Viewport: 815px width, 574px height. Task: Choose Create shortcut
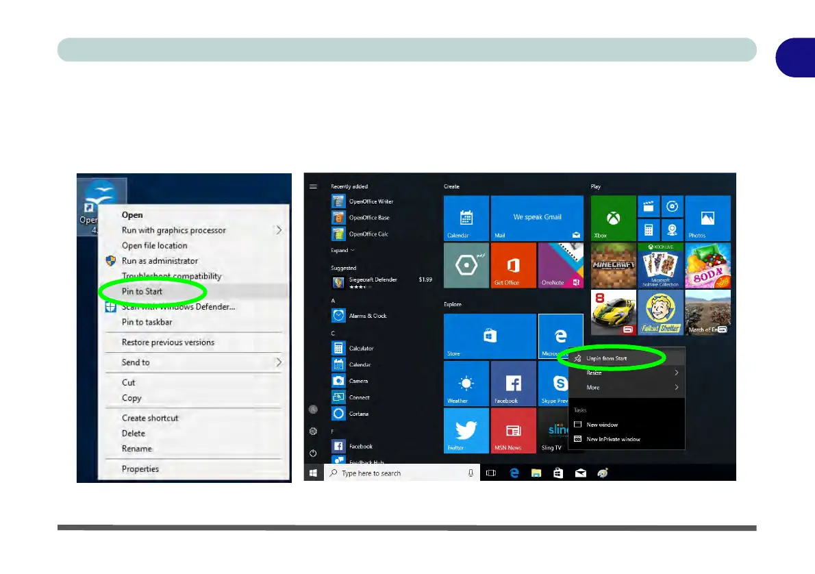[150, 418]
